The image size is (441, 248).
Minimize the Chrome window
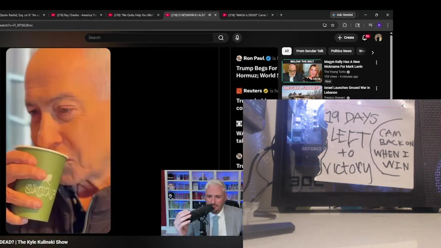pyautogui.click(x=366, y=15)
